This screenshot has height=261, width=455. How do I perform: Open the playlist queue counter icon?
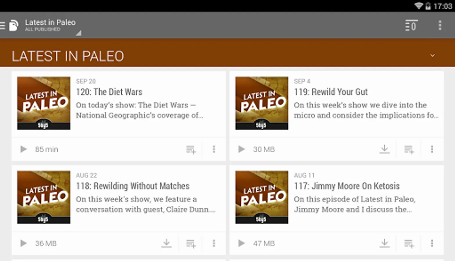point(411,26)
